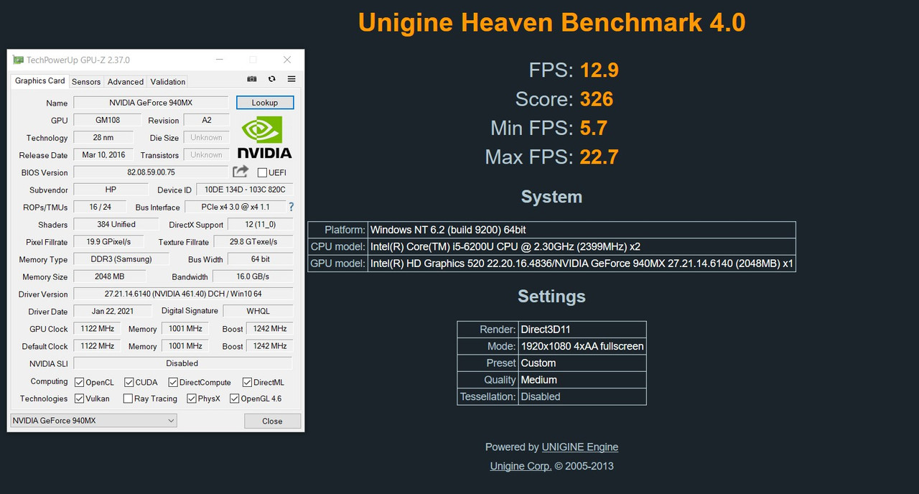The image size is (919, 494).
Task: Toggle the PhysX checkbox
Action: point(192,399)
